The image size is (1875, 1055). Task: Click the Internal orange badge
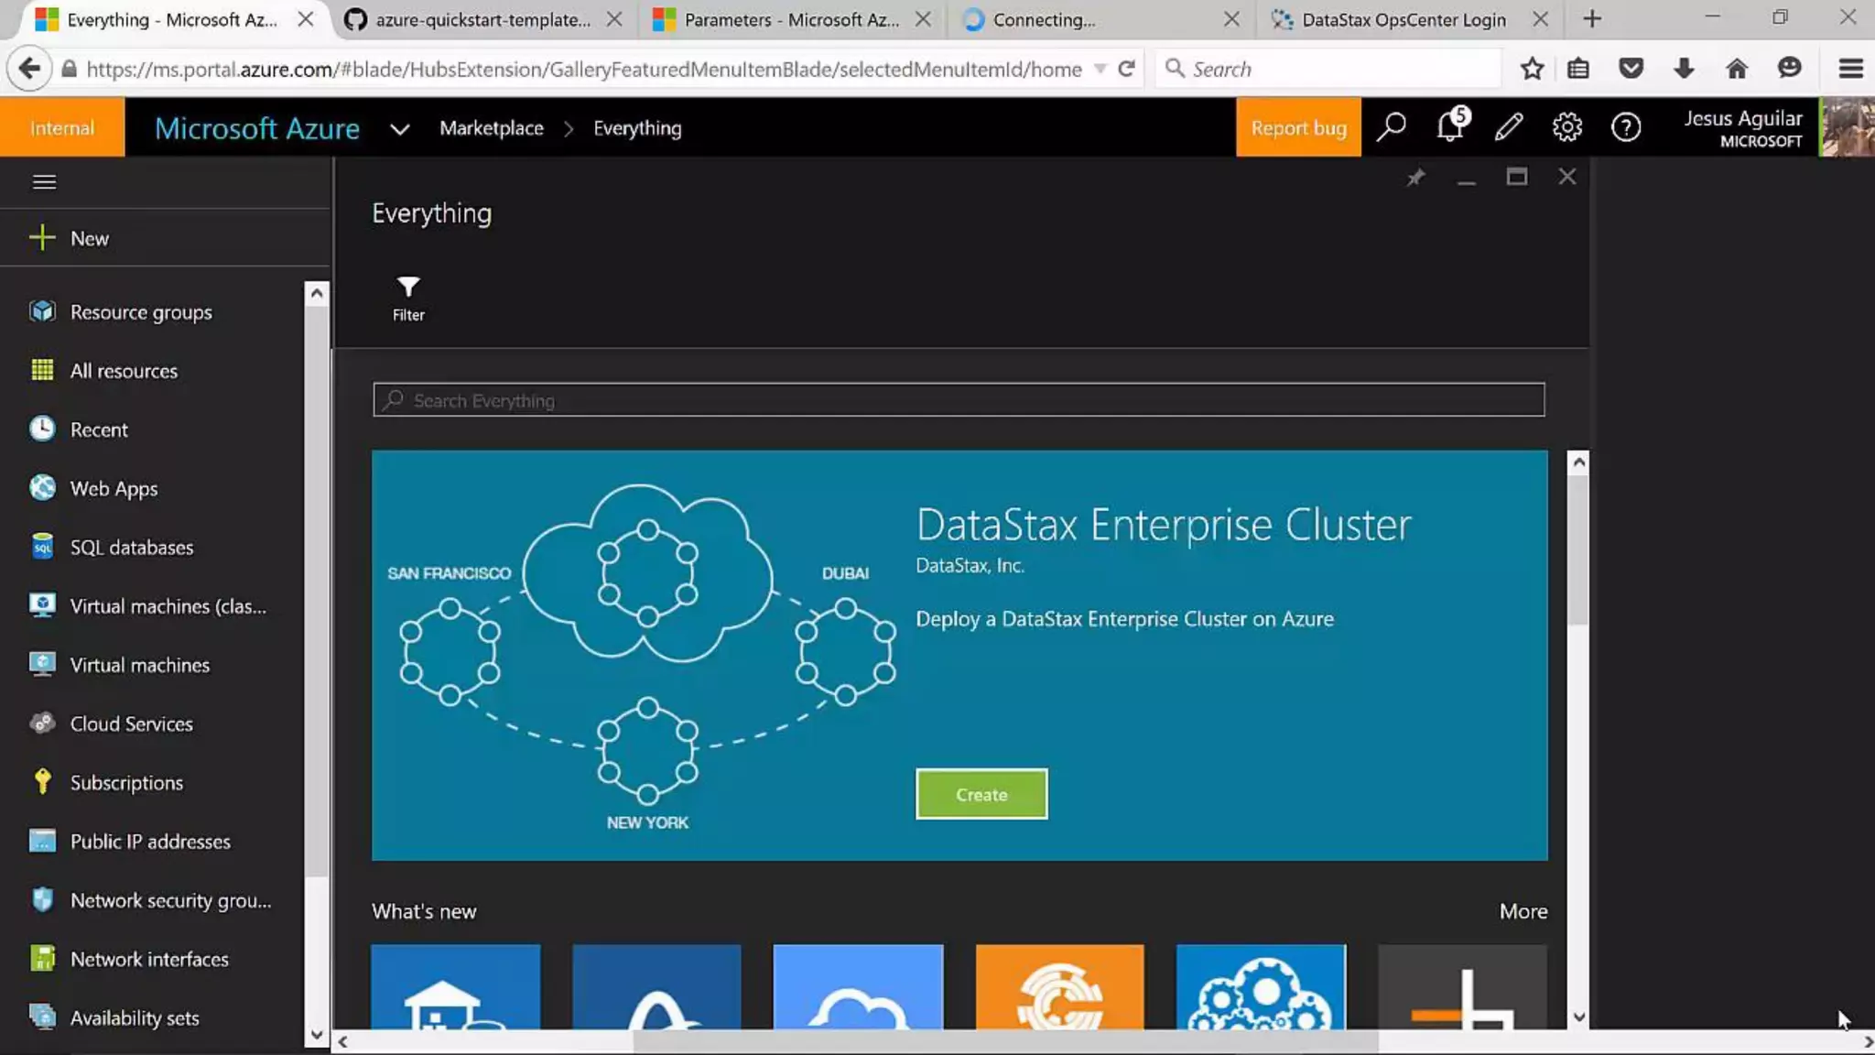(x=62, y=127)
